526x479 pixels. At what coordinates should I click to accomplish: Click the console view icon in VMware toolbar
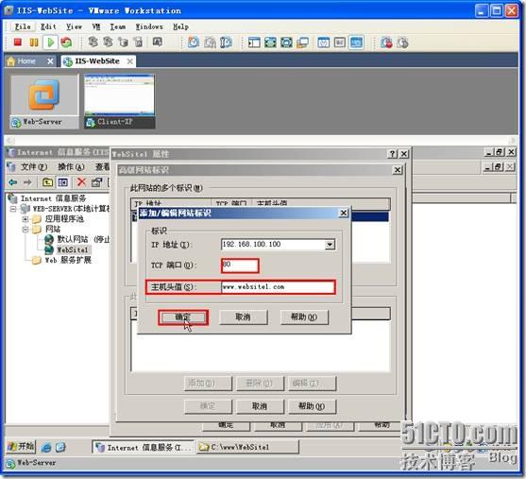point(356,43)
